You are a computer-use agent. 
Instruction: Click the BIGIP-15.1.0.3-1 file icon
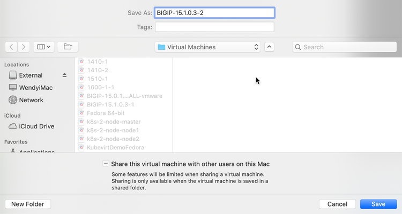coord(82,104)
